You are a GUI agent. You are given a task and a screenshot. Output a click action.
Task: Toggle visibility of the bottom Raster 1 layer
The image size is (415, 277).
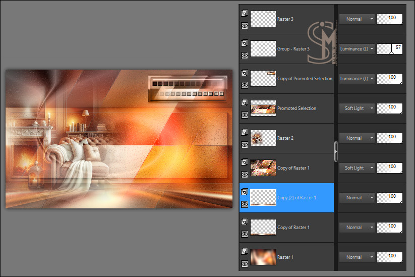click(244, 263)
